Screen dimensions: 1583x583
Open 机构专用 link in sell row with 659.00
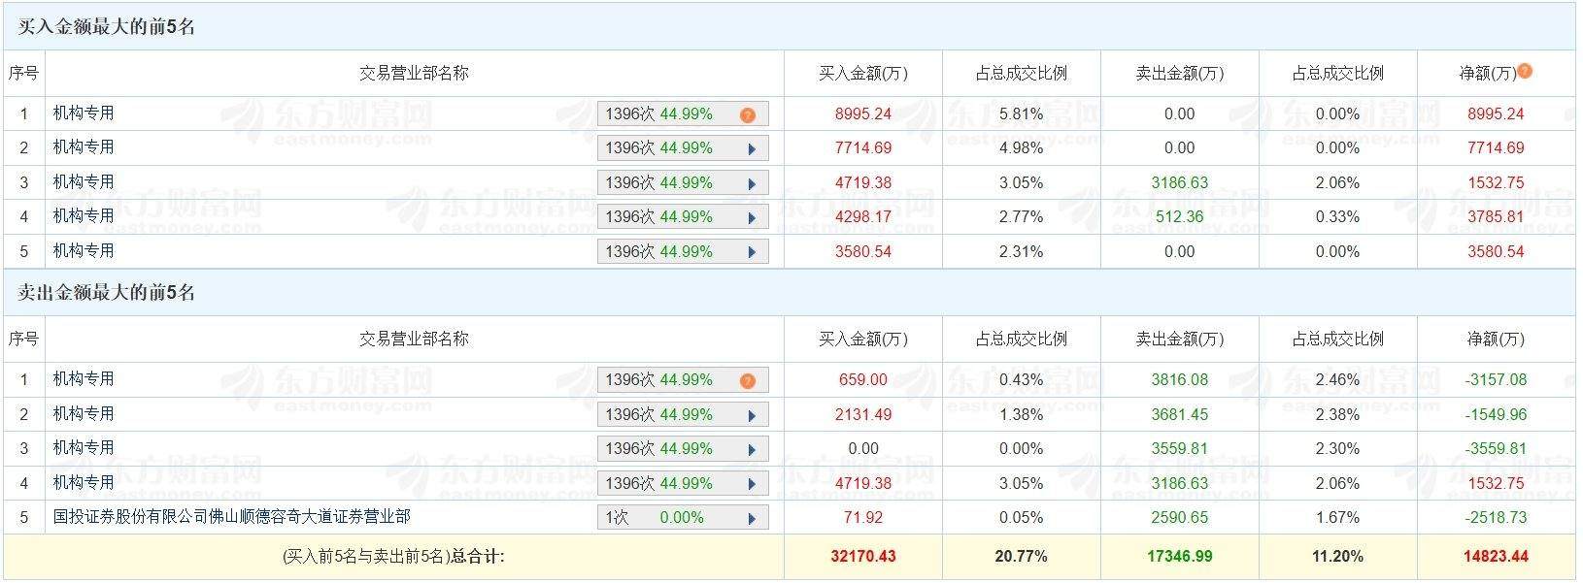(84, 379)
